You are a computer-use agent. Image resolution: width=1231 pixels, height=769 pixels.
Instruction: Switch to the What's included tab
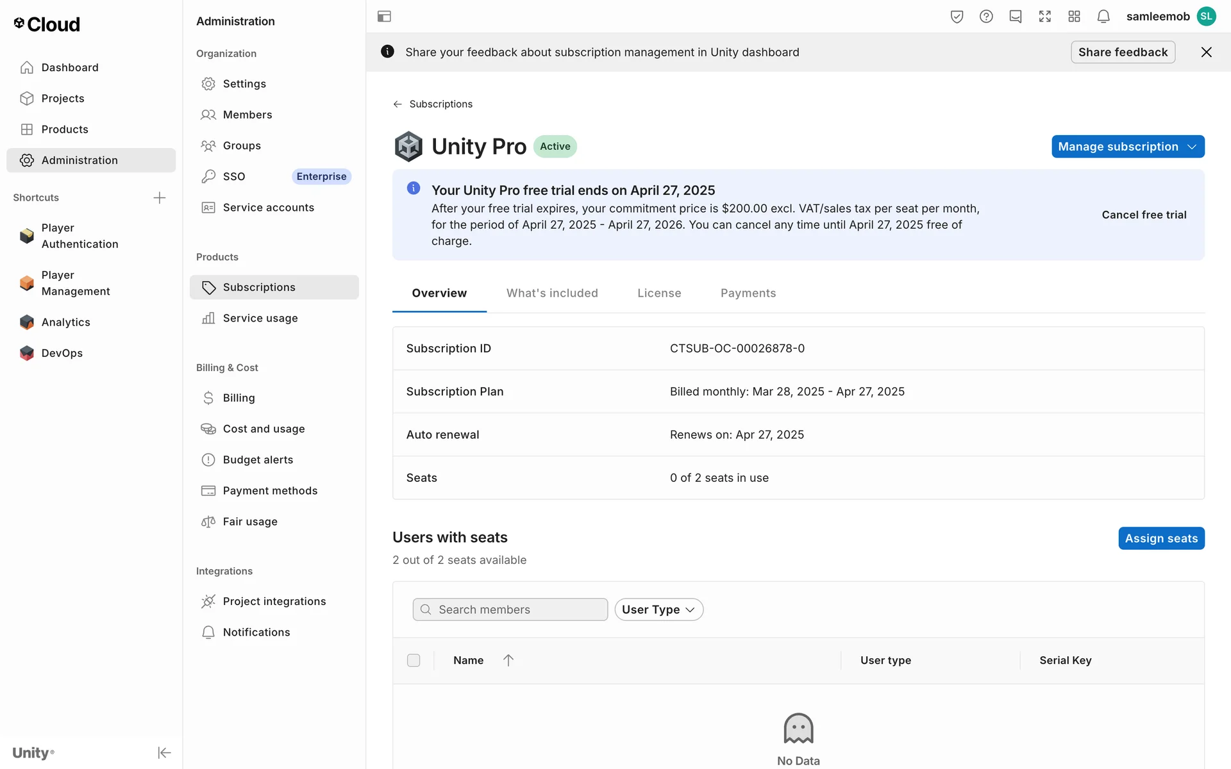click(551, 293)
